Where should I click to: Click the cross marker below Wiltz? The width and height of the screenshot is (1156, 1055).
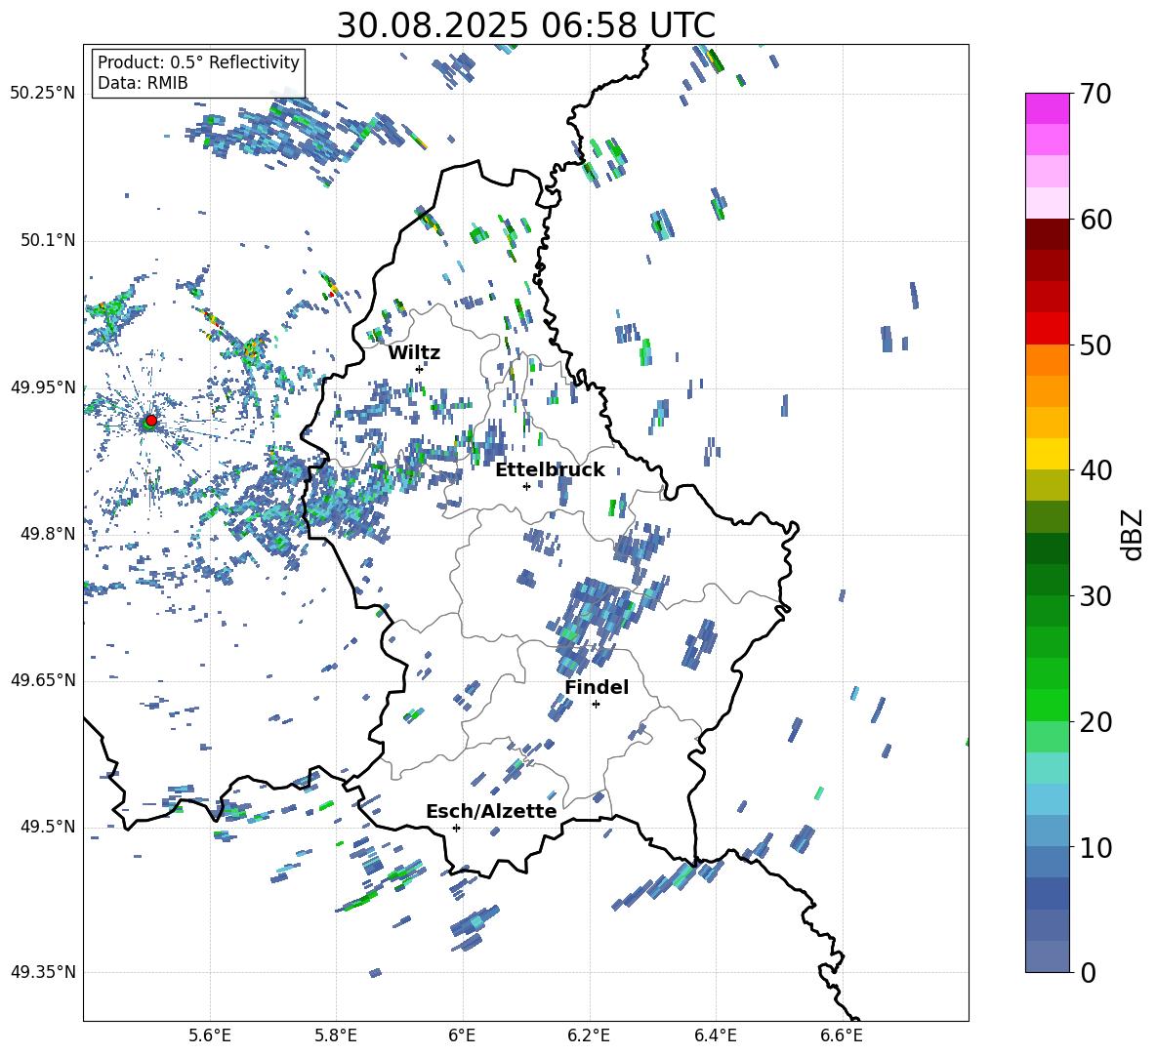420,369
